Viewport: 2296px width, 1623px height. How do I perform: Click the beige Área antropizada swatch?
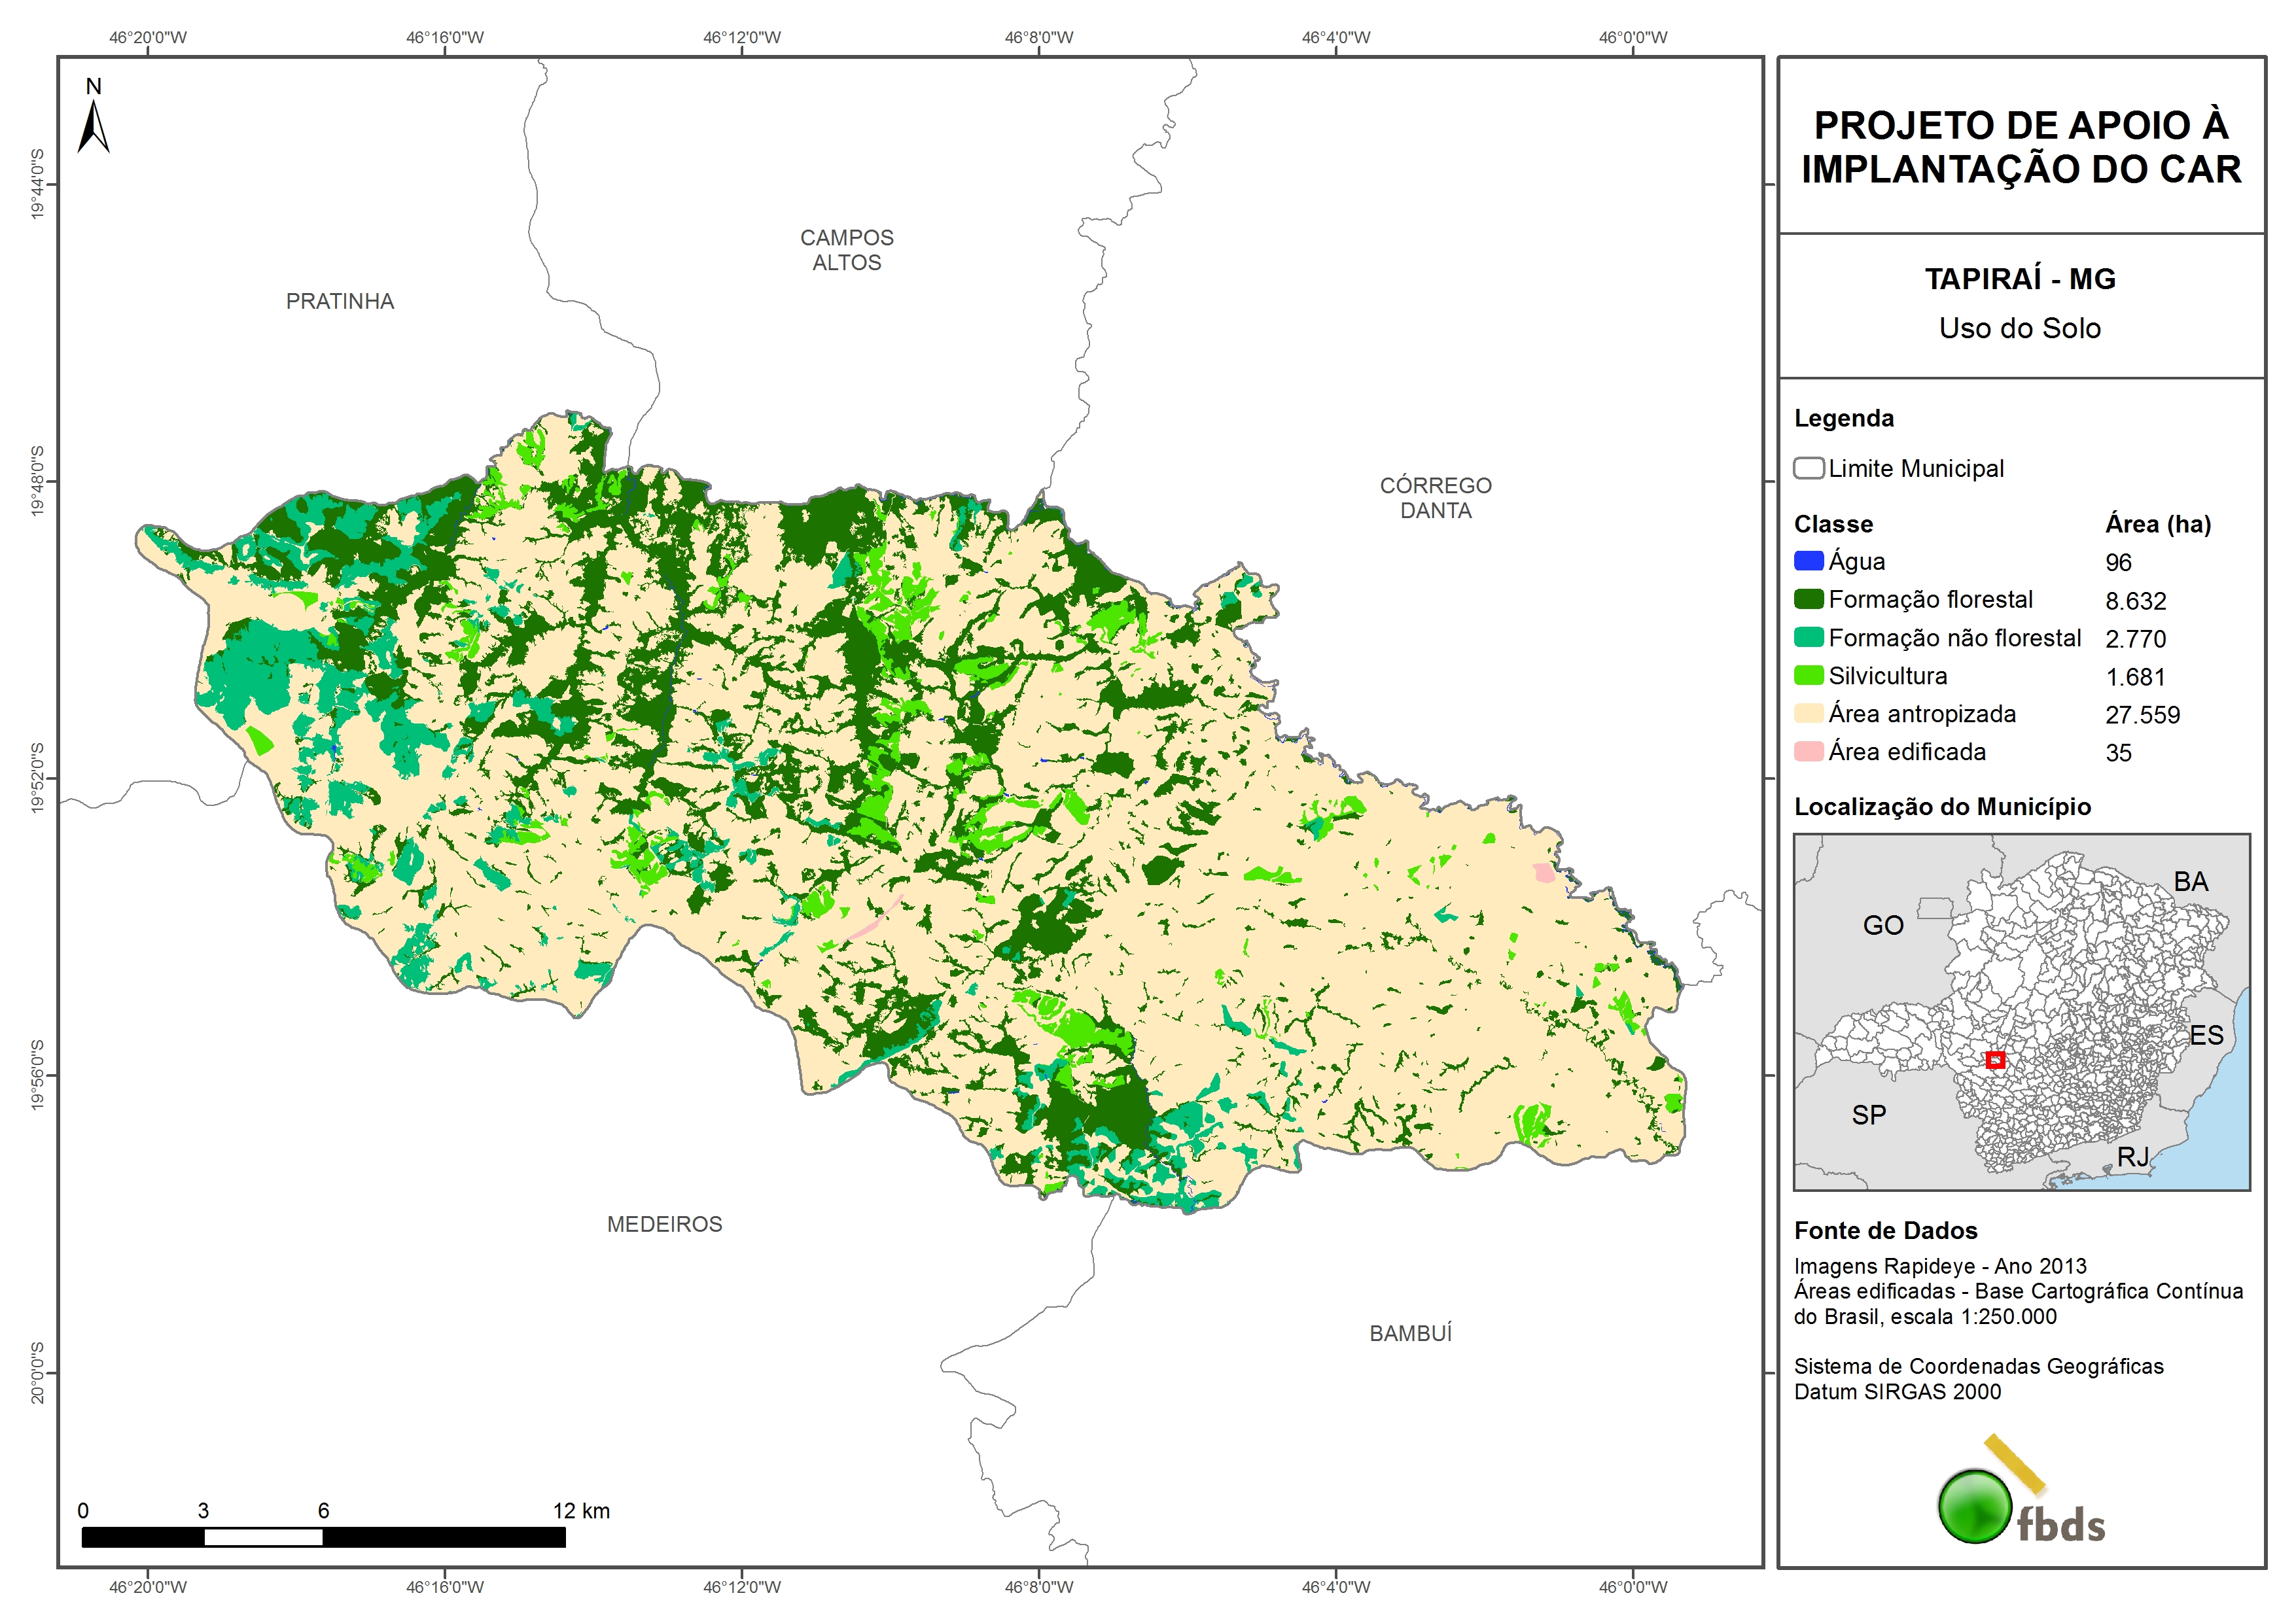pos(1808,713)
